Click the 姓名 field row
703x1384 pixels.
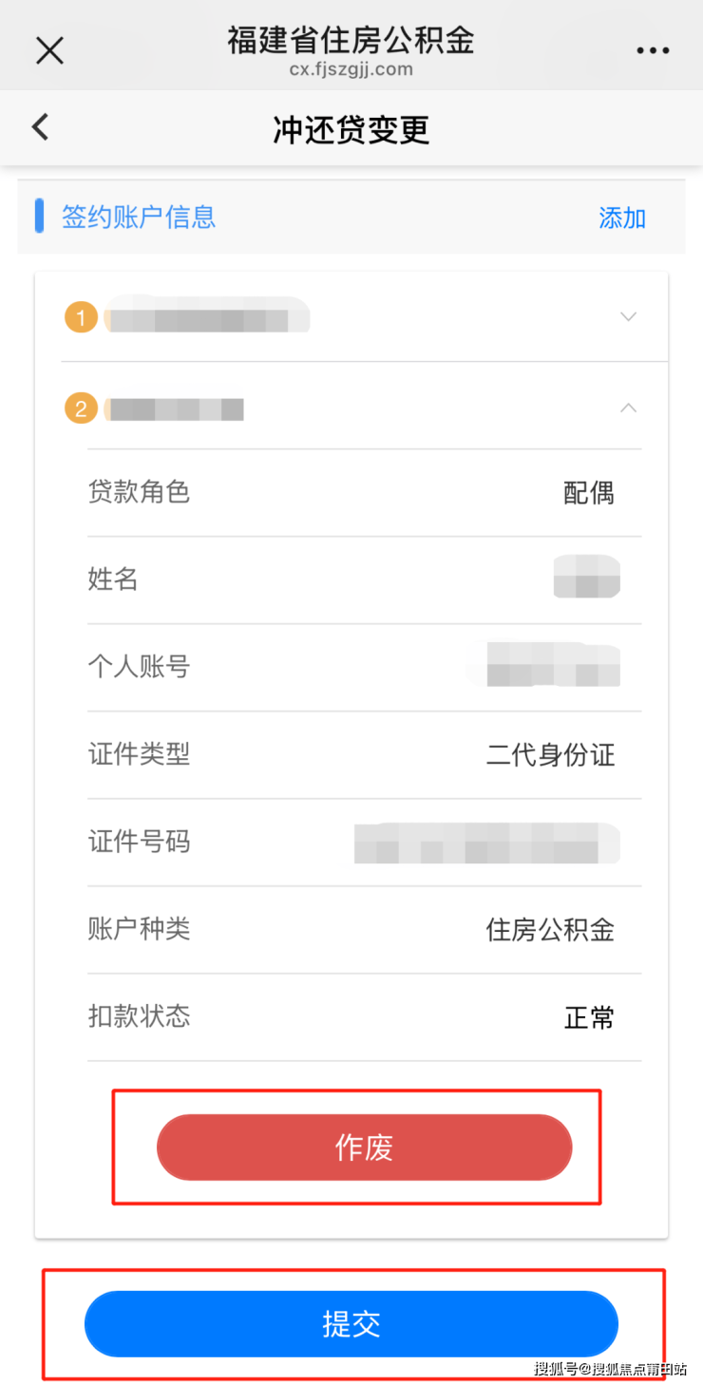pos(364,578)
